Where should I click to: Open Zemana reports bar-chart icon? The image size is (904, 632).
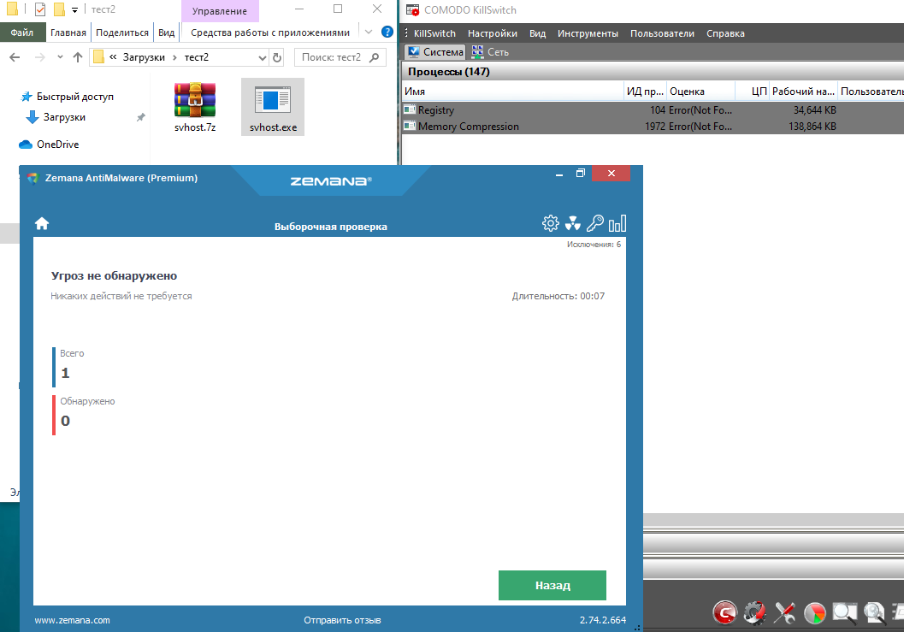click(617, 223)
